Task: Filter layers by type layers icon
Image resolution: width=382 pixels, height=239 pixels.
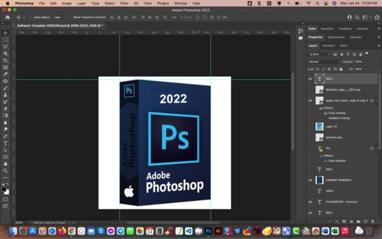Action: 348,54
